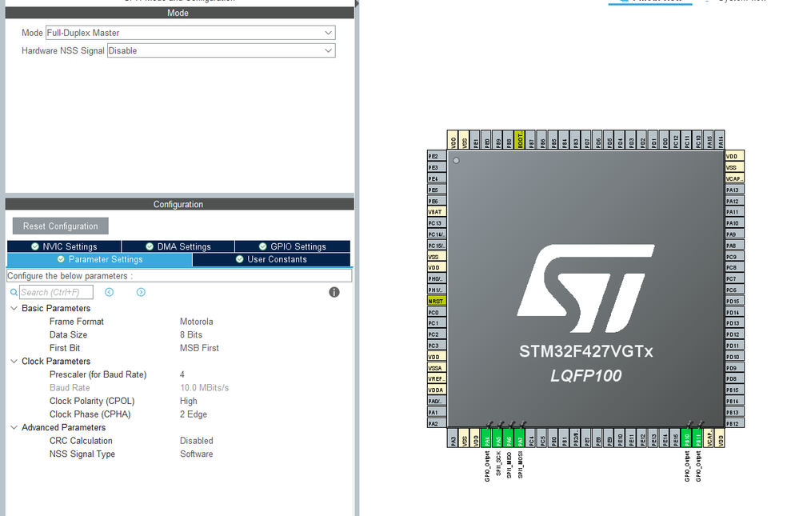Click the yellow BOOT0 pin
799x516 pixels.
click(520, 140)
